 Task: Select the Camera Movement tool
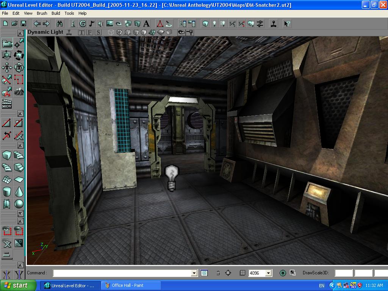point(7,44)
